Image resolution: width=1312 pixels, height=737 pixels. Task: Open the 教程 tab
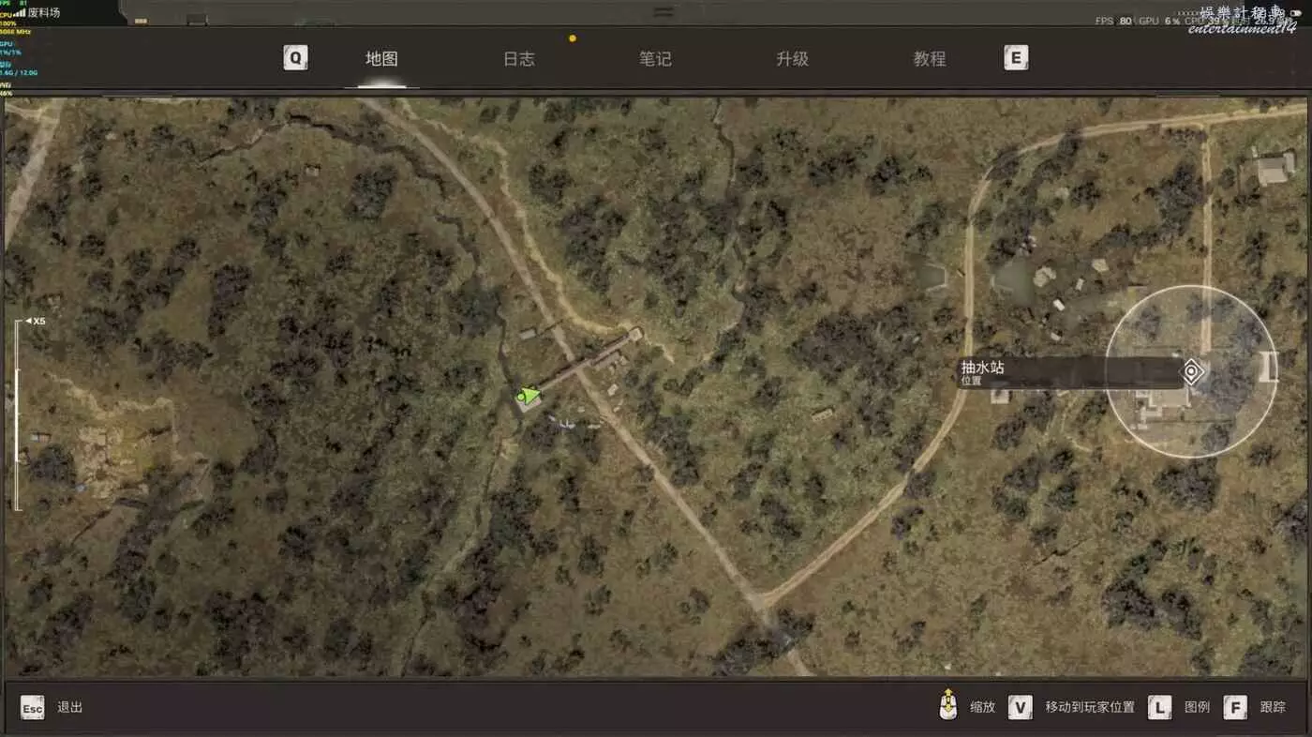(929, 58)
